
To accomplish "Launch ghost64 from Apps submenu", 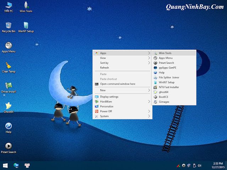I will pos(174,92).
